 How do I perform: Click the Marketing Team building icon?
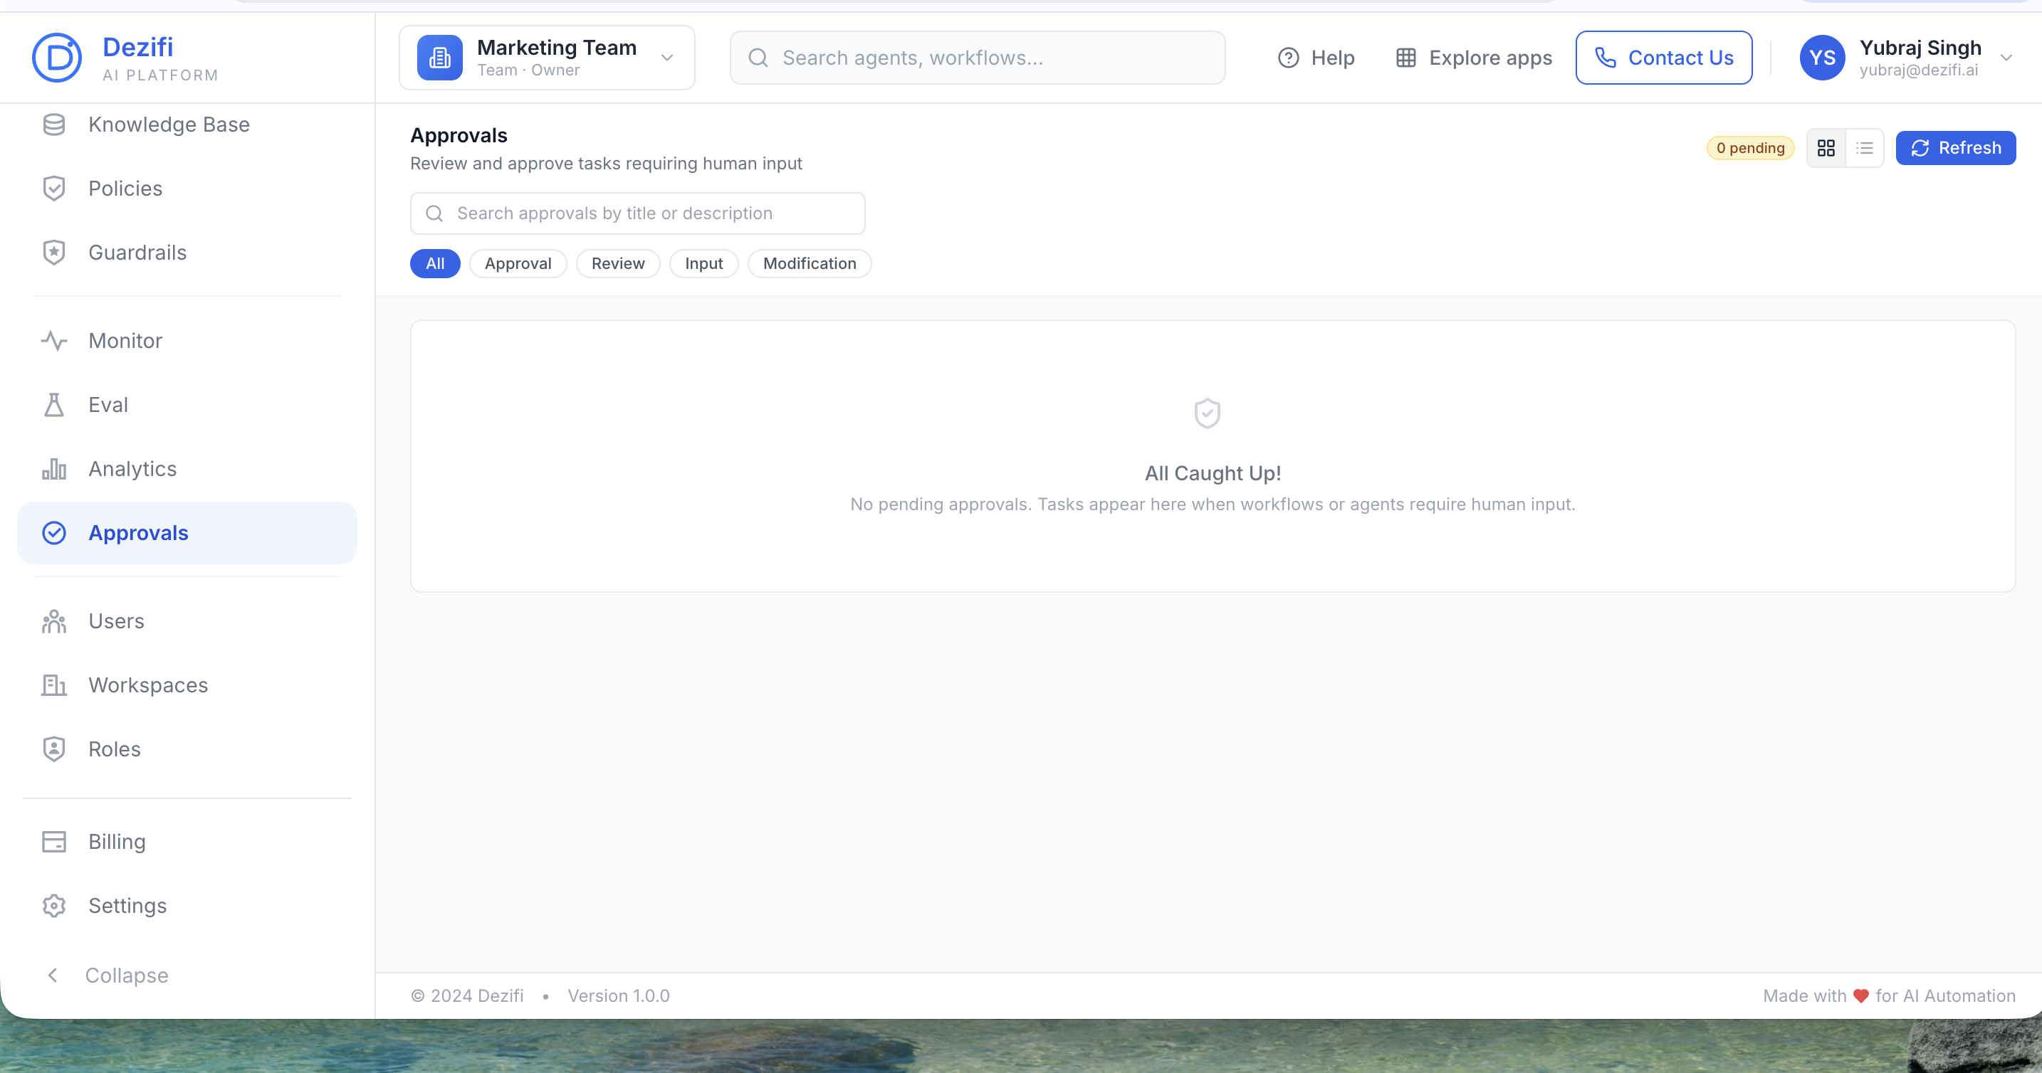tap(440, 58)
